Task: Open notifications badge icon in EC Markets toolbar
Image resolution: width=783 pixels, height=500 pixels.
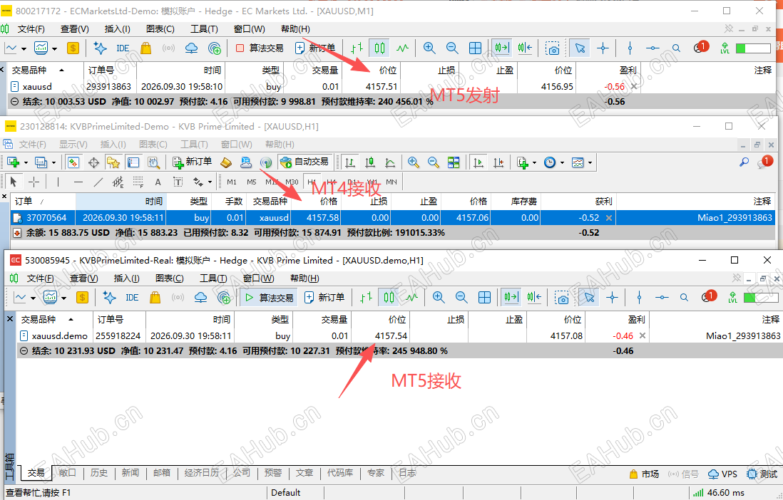Action: point(701,48)
